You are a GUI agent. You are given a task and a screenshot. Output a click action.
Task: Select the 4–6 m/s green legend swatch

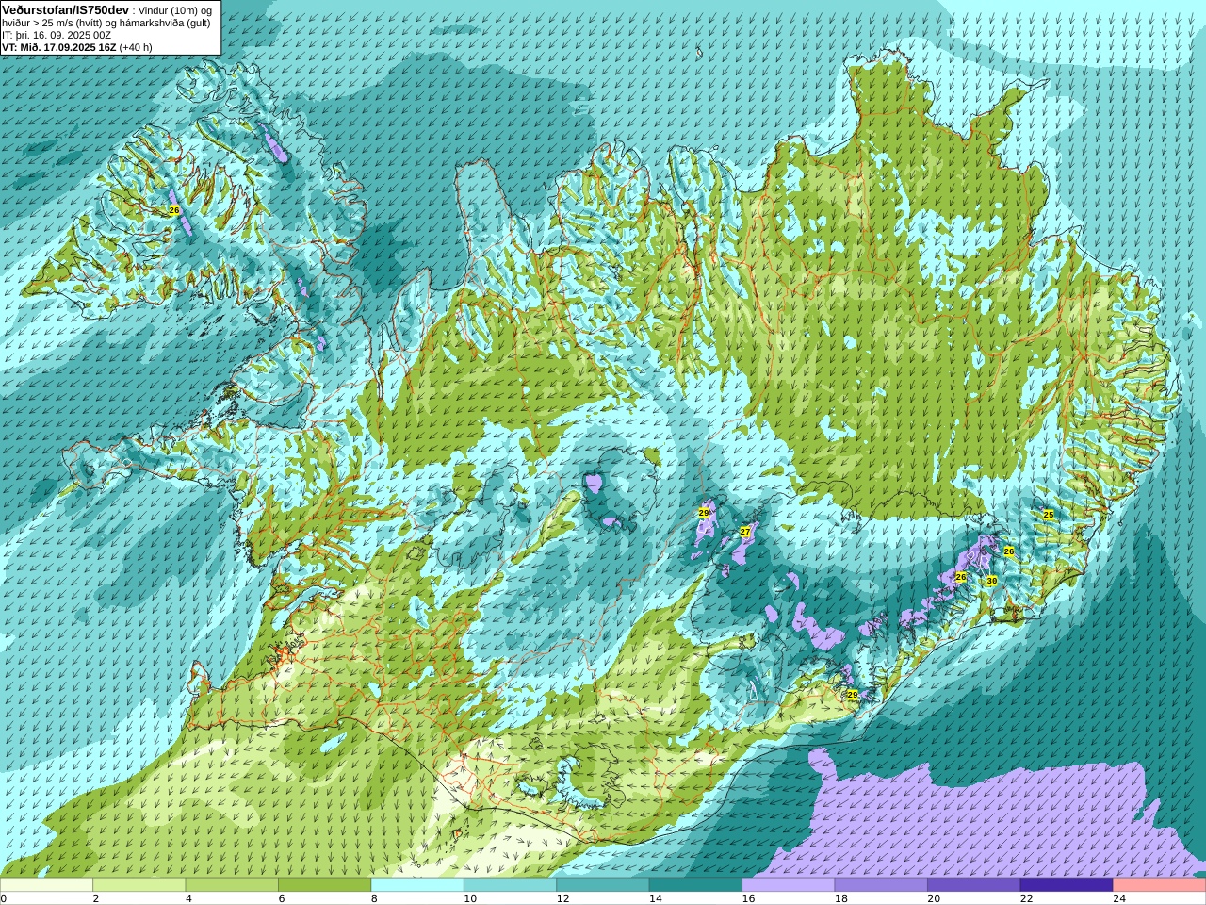click(232, 885)
